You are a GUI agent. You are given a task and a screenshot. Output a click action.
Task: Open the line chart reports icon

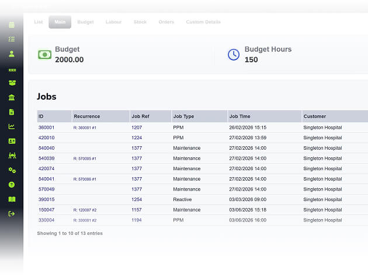coord(12,126)
